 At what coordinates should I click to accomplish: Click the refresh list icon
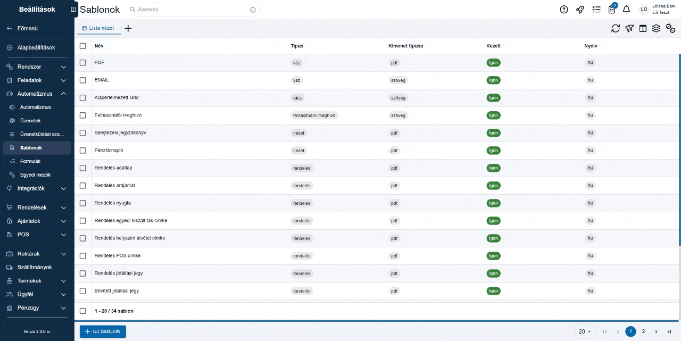click(x=616, y=29)
